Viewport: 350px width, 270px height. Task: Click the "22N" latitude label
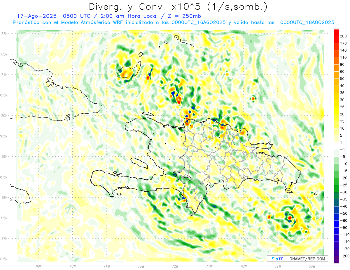(x=4, y=33)
